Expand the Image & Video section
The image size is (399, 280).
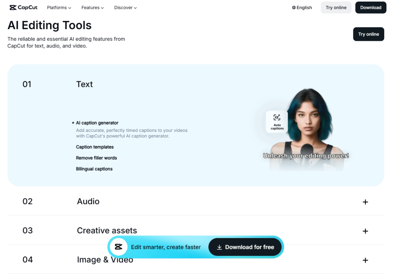point(365,260)
